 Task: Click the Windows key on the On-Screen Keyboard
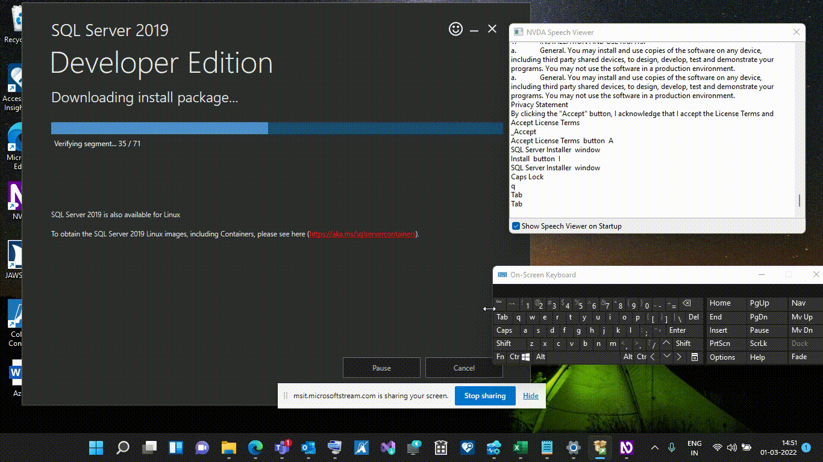point(526,356)
